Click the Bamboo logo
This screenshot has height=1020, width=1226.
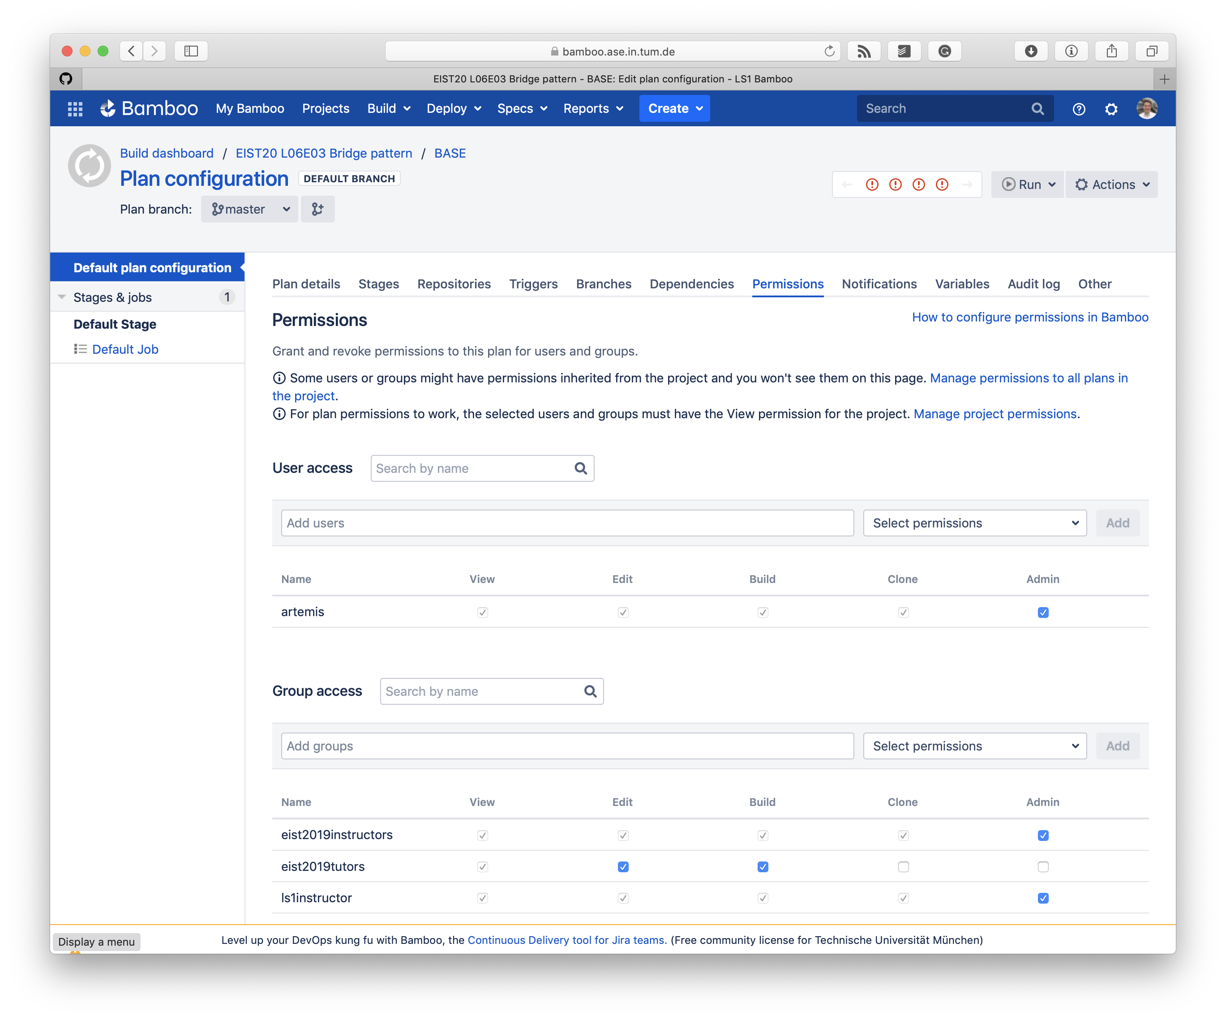click(x=149, y=109)
